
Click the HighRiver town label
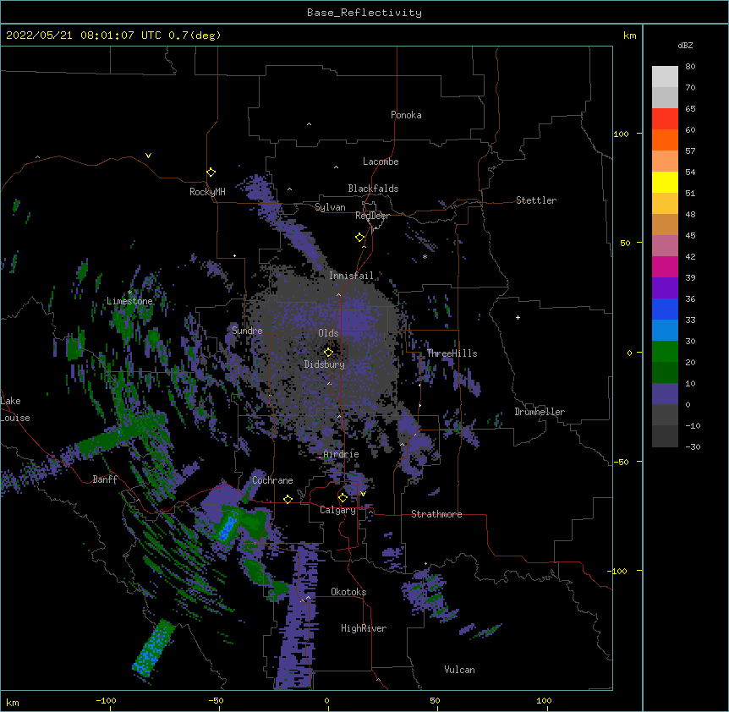tap(364, 628)
